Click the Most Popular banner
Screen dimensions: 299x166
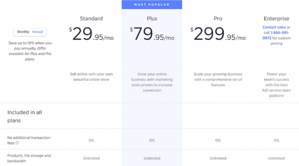[152, 5]
